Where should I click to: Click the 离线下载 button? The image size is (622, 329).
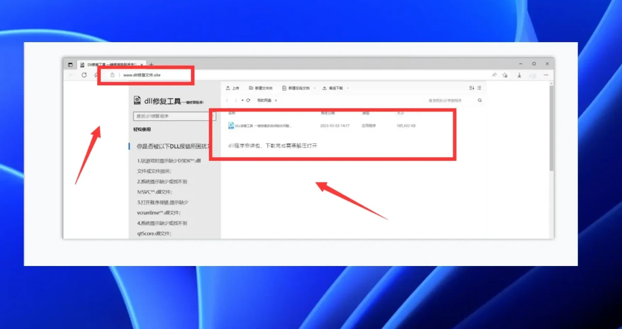click(333, 88)
